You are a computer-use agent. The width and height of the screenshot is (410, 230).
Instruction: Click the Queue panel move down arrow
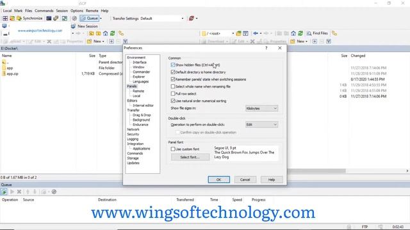(x=35, y=192)
